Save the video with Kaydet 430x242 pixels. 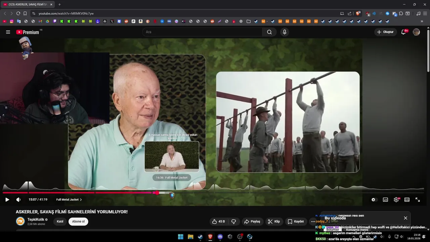(x=296, y=221)
